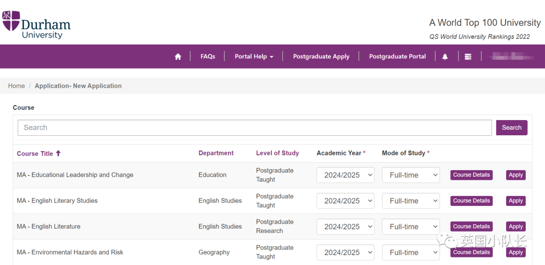545x265 pixels.
Task: Focus the course Search input field
Action: (x=255, y=128)
